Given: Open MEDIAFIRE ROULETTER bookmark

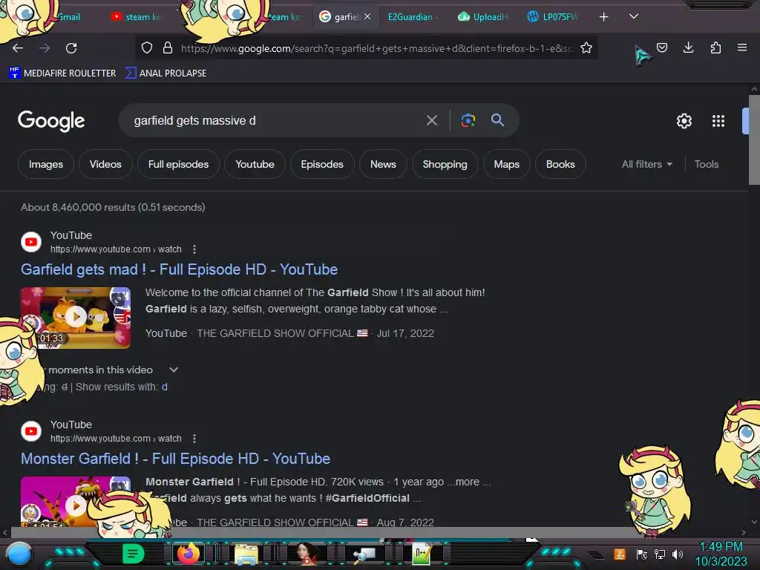Looking at the screenshot, I should click(62, 73).
